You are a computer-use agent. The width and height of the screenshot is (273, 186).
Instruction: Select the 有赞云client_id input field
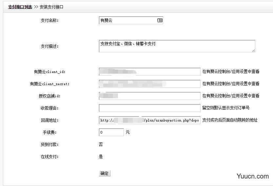click(149, 72)
